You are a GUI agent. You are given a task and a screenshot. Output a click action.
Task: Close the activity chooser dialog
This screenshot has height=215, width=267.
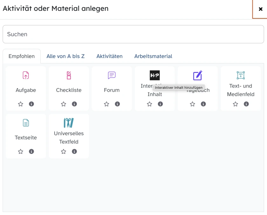pyautogui.click(x=260, y=9)
